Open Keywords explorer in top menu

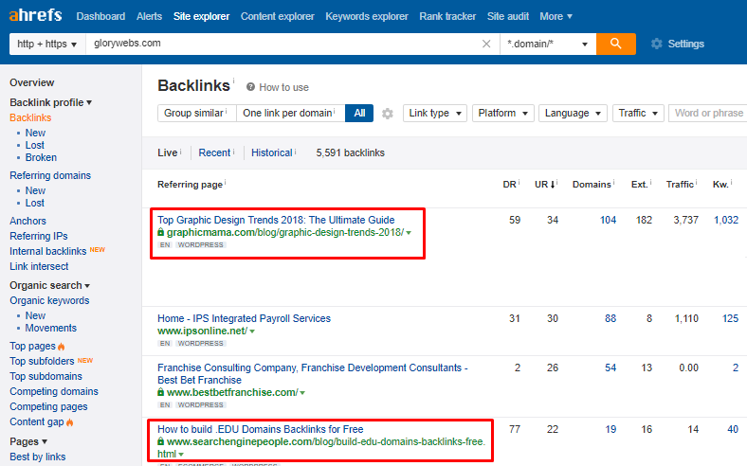[366, 16]
